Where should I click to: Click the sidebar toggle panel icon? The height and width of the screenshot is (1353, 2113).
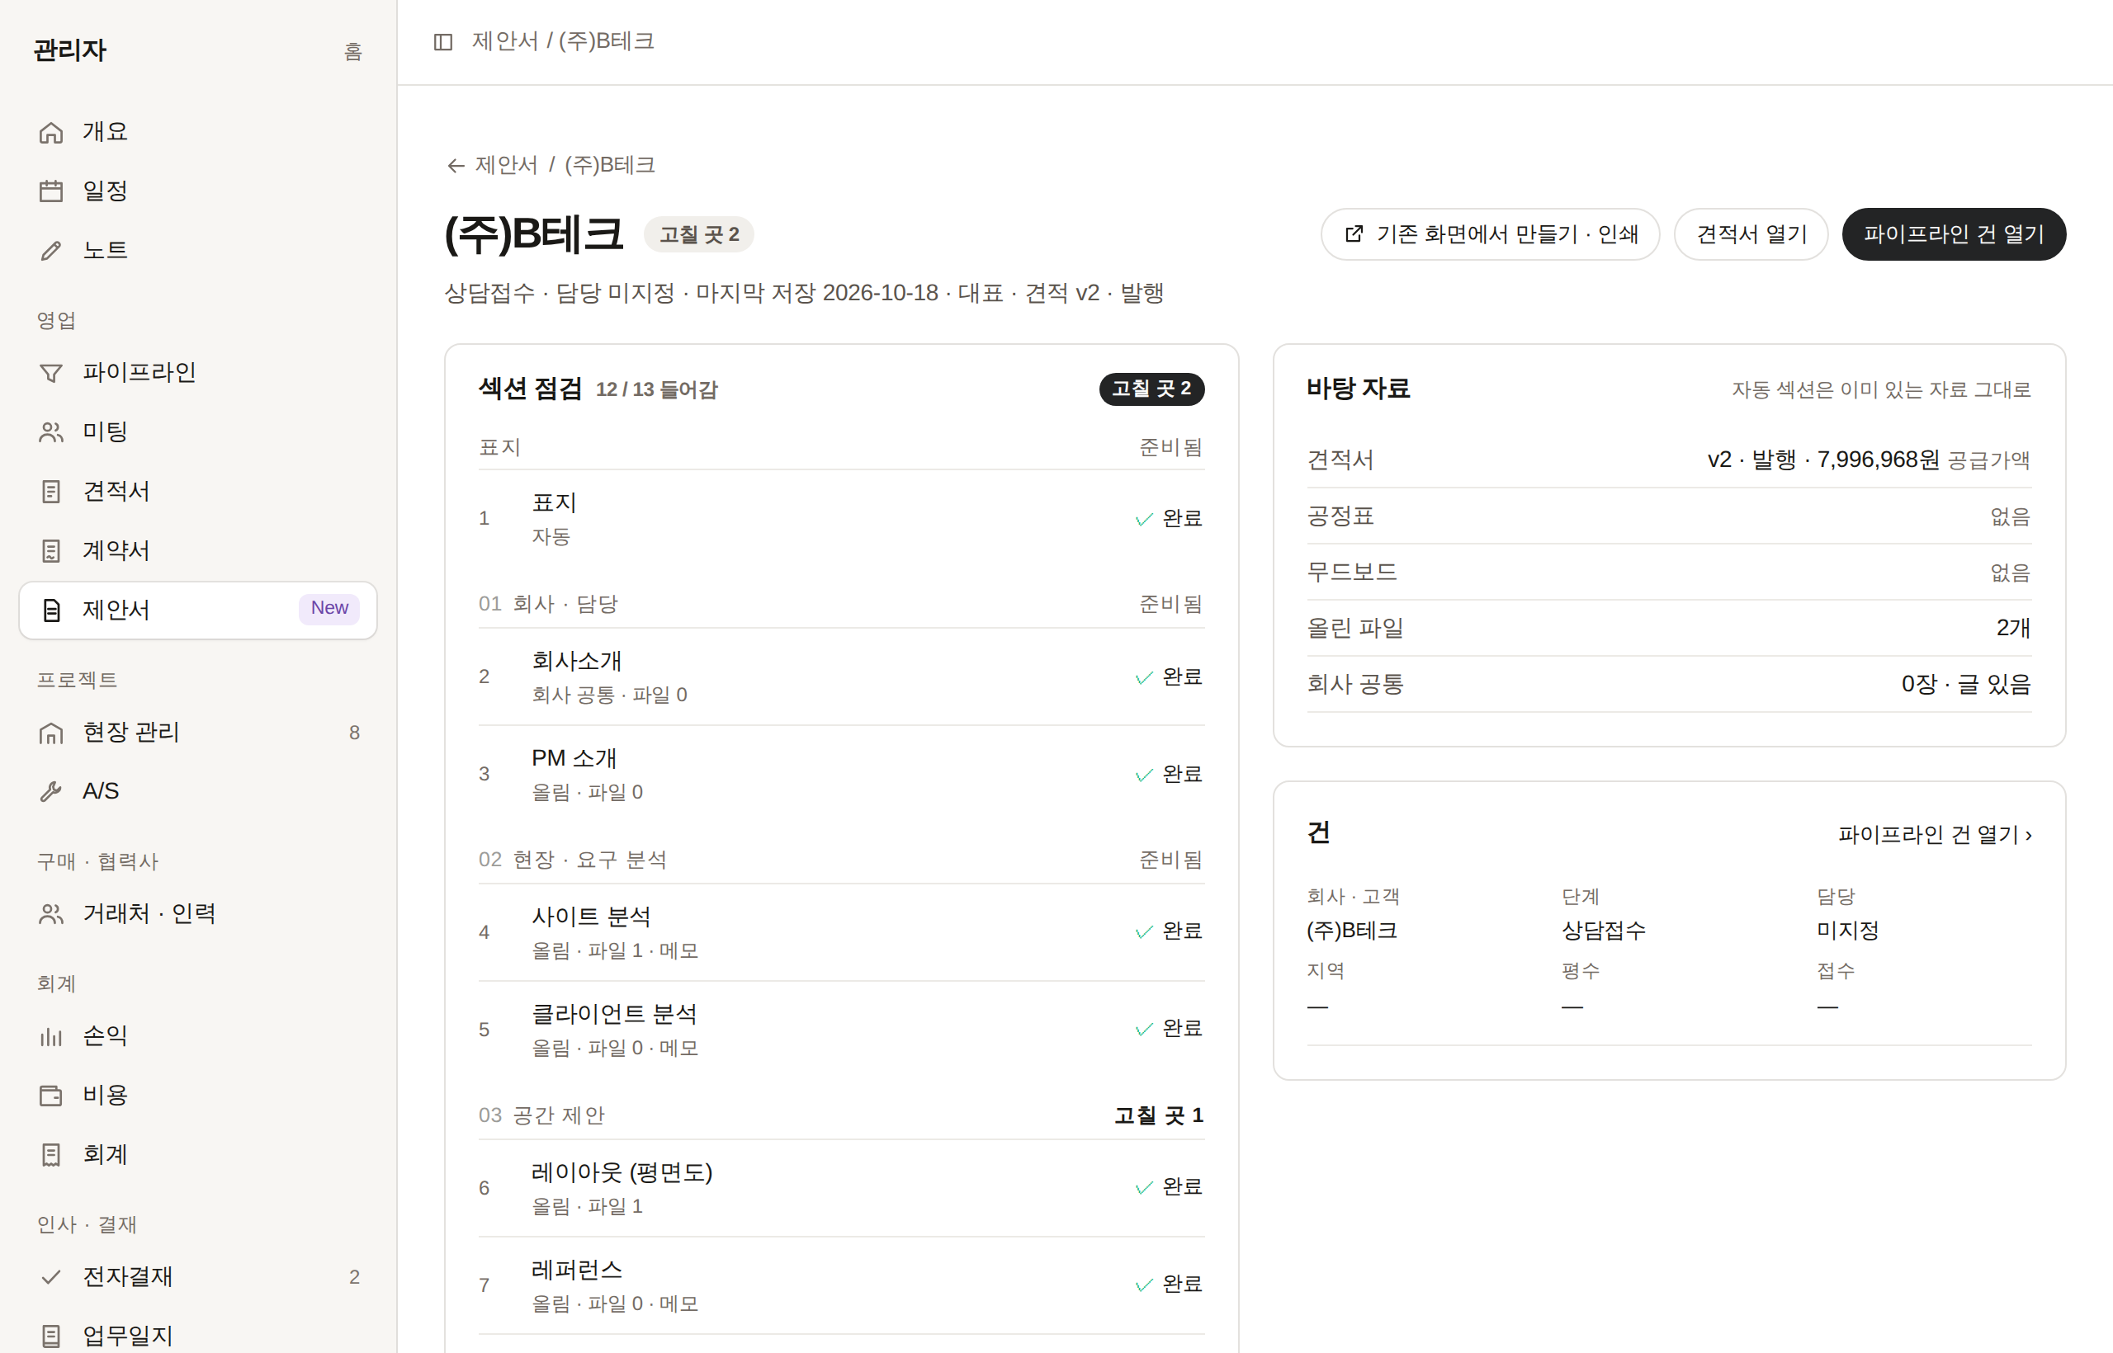coord(443,42)
